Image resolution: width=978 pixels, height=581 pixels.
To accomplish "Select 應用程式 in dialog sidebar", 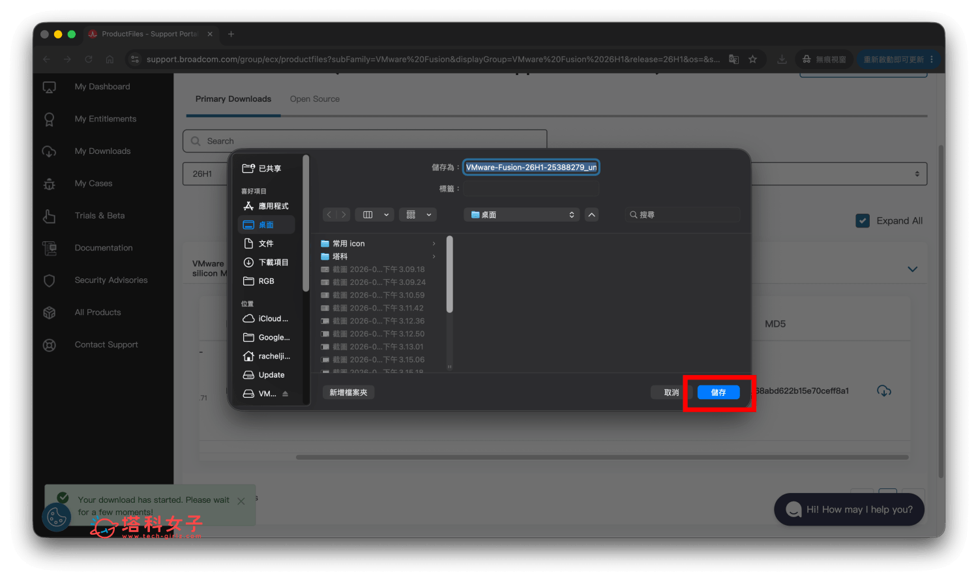I will pyautogui.click(x=267, y=206).
